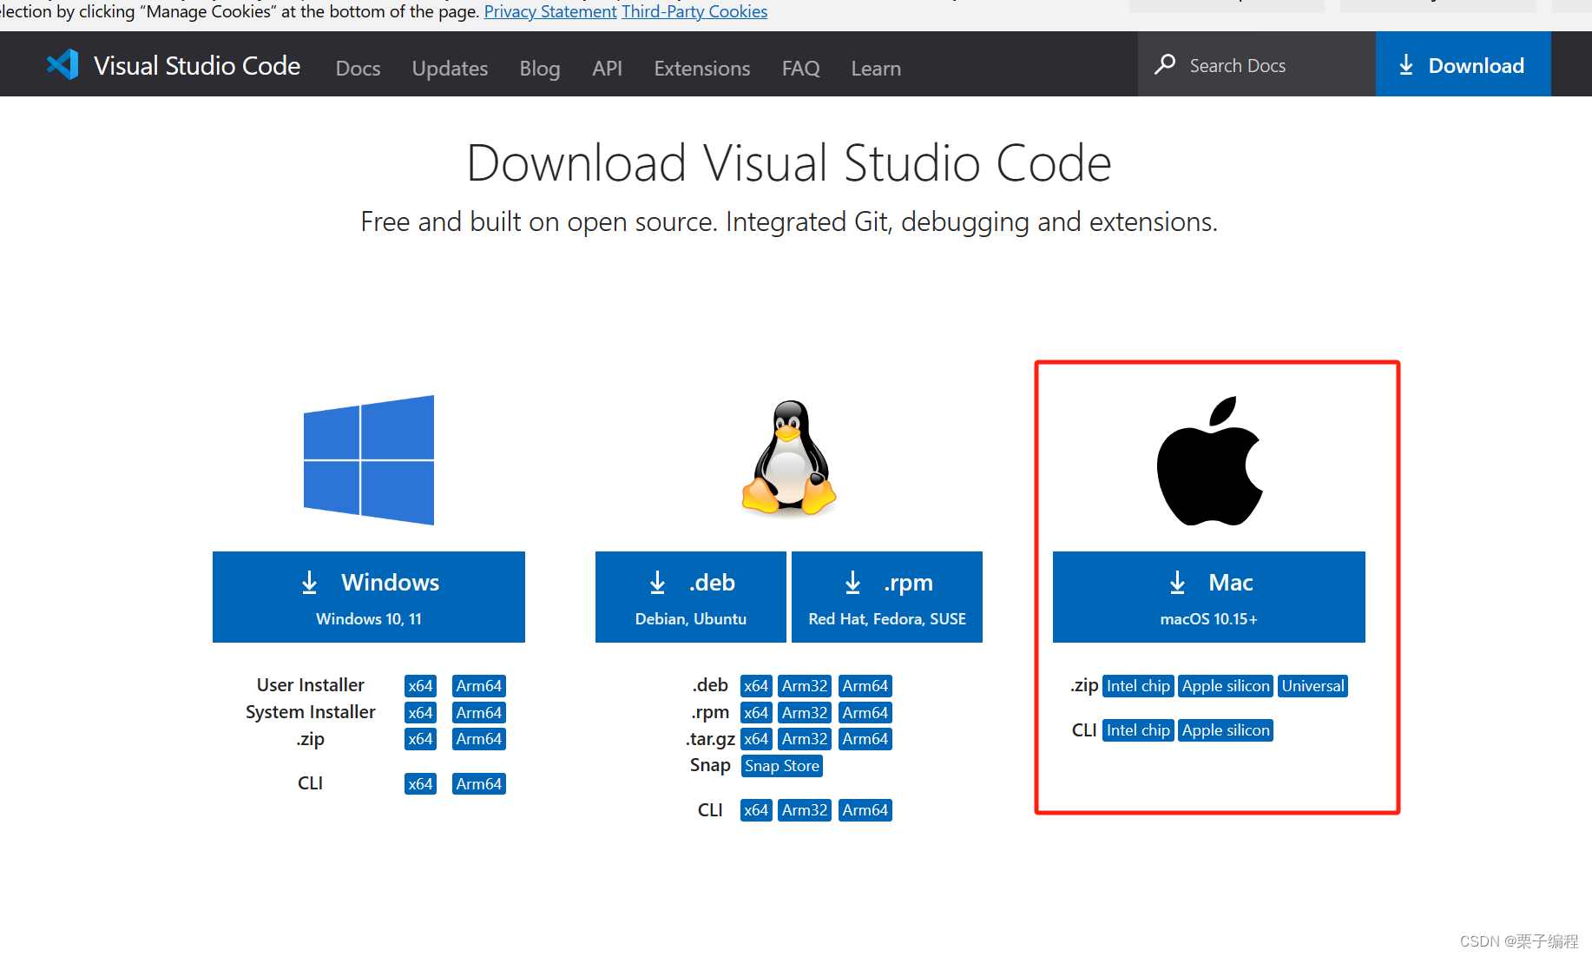Click the "System Installer" label
Screen dimensions: 1592x957
[x=311, y=712]
